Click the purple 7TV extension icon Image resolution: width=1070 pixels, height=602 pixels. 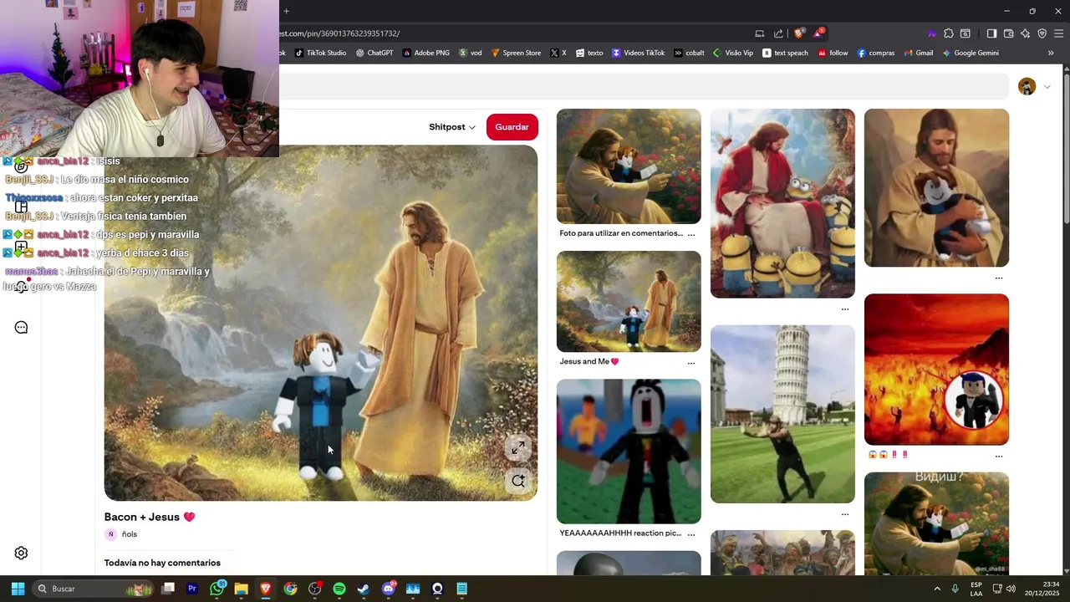(x=931, y=33)
